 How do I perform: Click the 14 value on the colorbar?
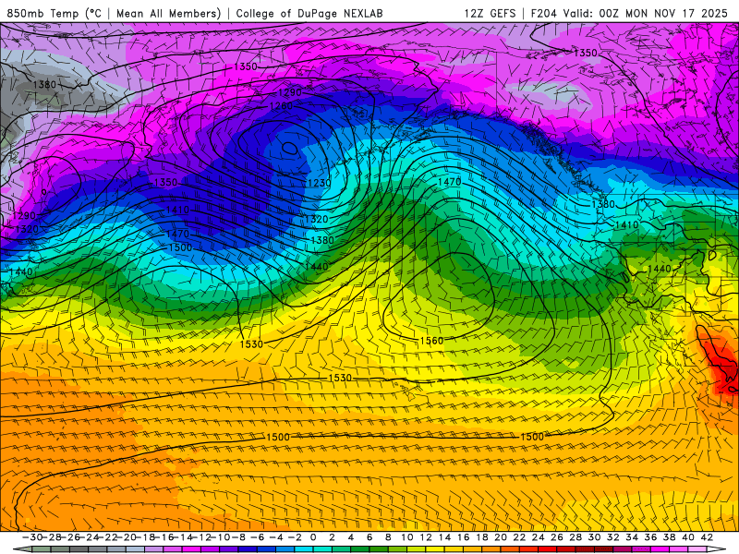(444, 537)
